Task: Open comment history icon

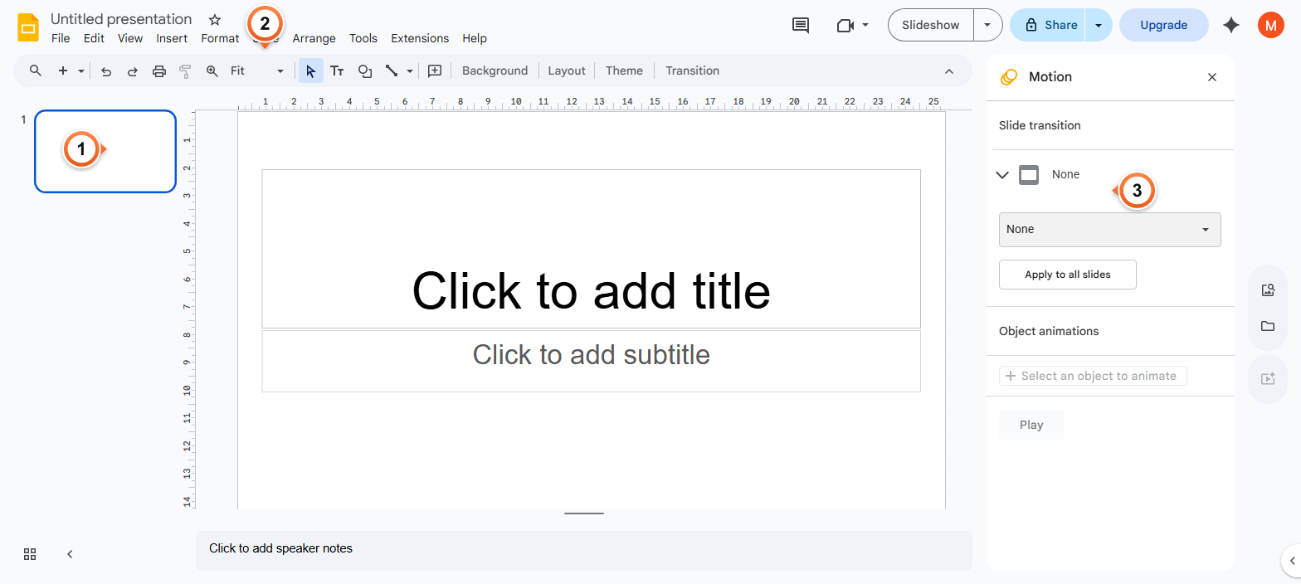Action: pos(801,25)
